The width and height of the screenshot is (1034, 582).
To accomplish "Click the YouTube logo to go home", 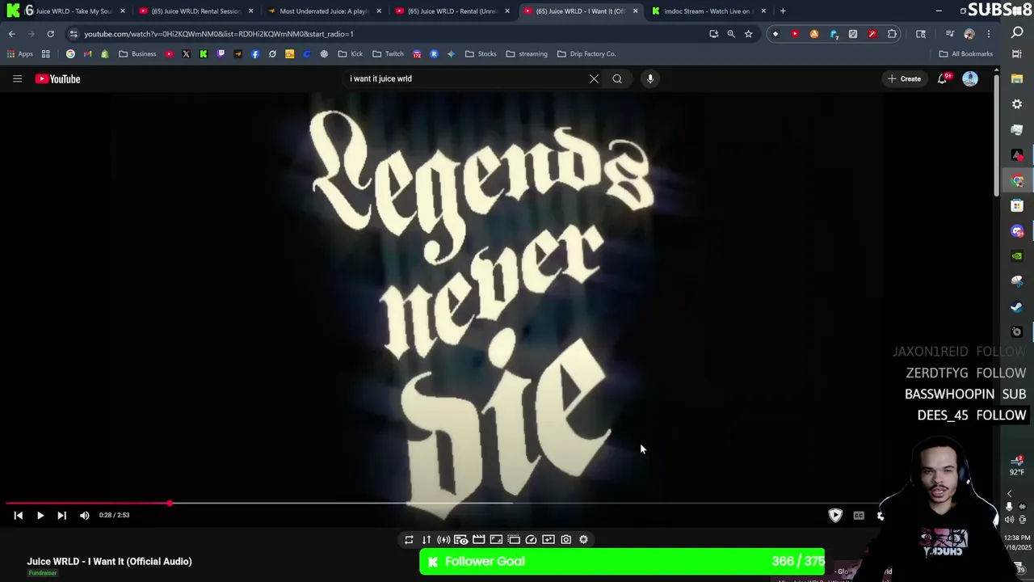I will coord(57,78).
